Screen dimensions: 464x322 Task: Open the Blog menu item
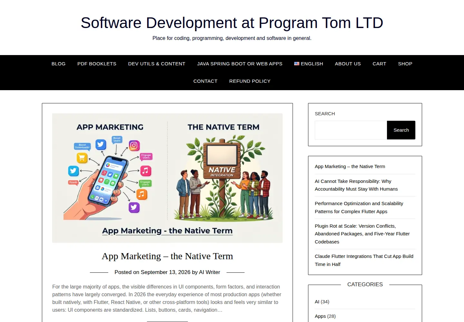click(58, 64)
